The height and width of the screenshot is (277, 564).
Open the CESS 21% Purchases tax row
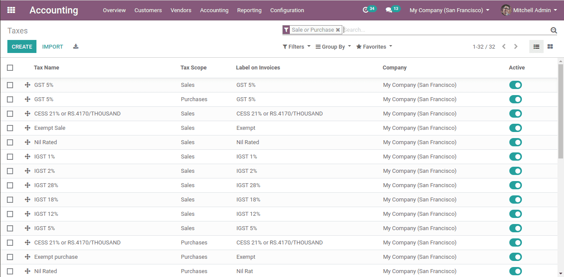(x=279, y=243)
